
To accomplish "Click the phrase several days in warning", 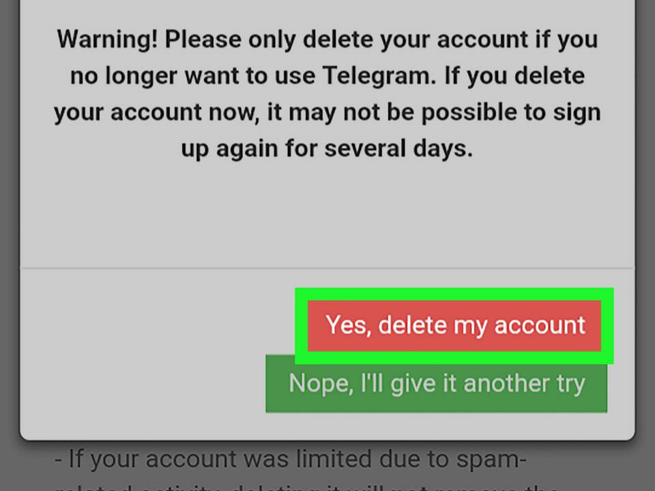I will coord(398,149).
